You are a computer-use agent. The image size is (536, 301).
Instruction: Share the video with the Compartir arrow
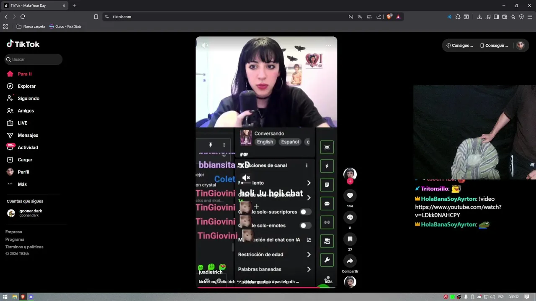(350, 261)
